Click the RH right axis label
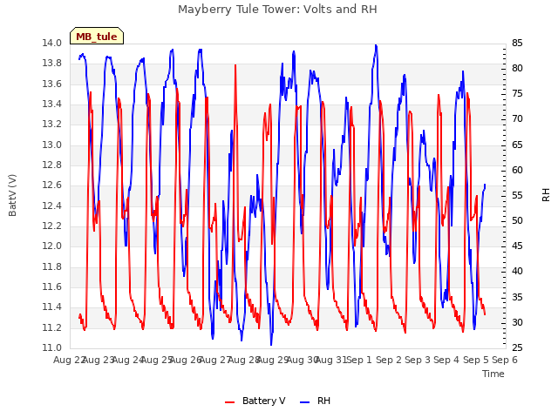Viewport: 558px width, 418px height. click(x=546, y=195)
